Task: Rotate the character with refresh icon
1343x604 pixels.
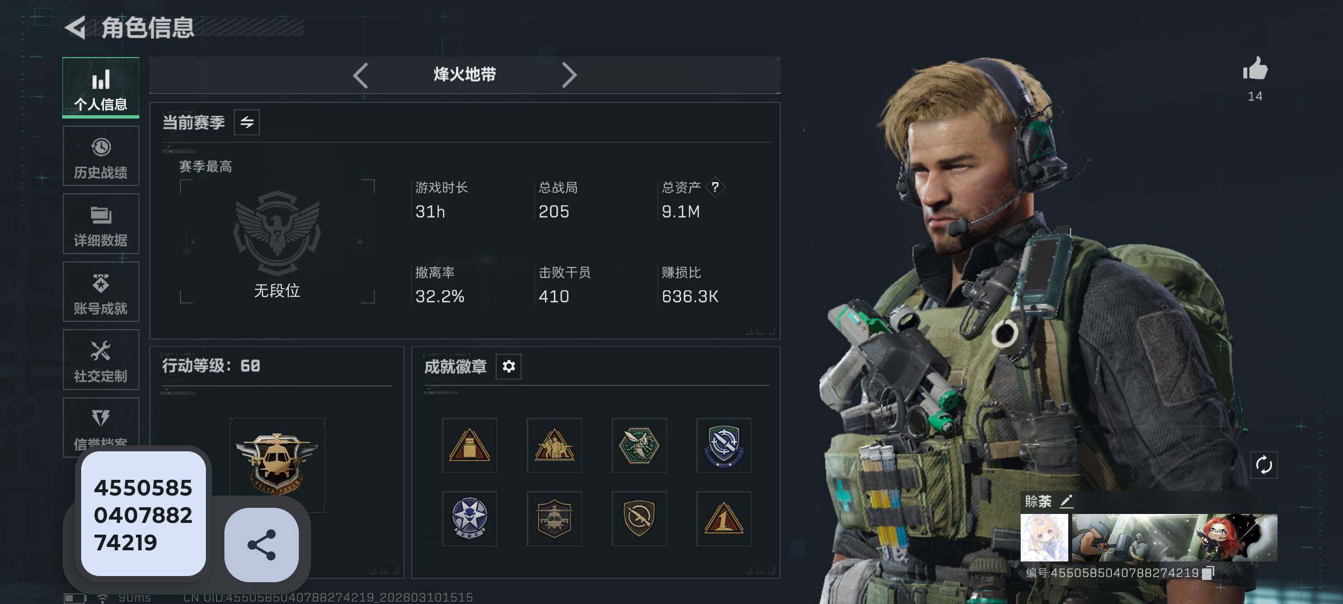Action: coord(1264,465)
